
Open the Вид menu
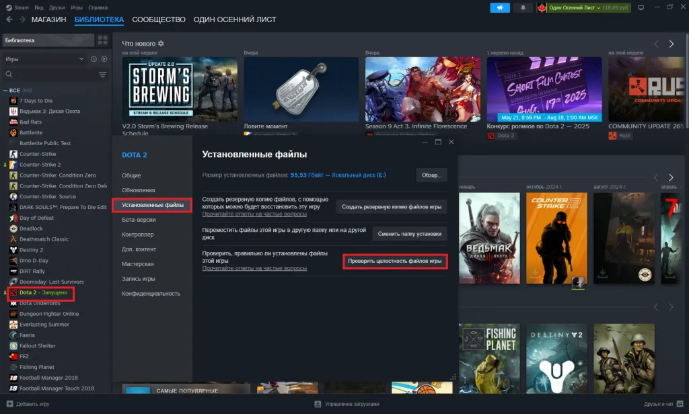click(39, 7)
